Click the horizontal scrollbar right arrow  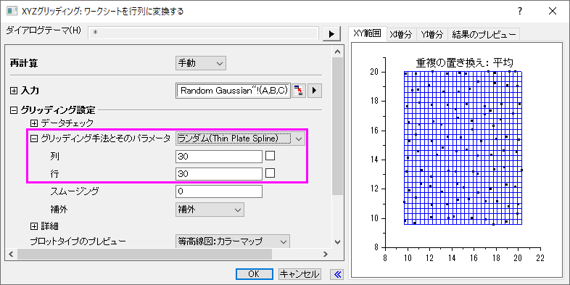326,254
